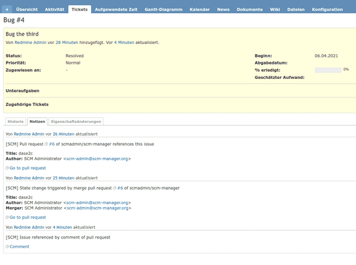356x265 pixels.
Task: Open the plus new-object menu
Action: pyautogui.click(x=7, y=10)
